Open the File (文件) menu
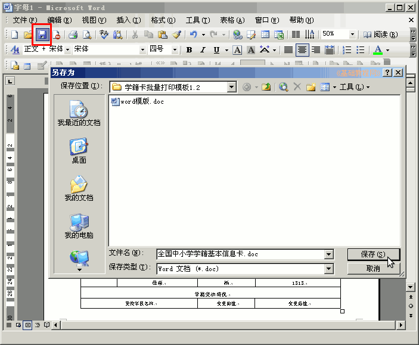Viewport: 419px width, 345px height. [x=25, y=20]
